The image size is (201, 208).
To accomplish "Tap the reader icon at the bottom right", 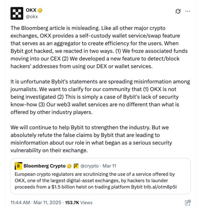I will point(187,203).
